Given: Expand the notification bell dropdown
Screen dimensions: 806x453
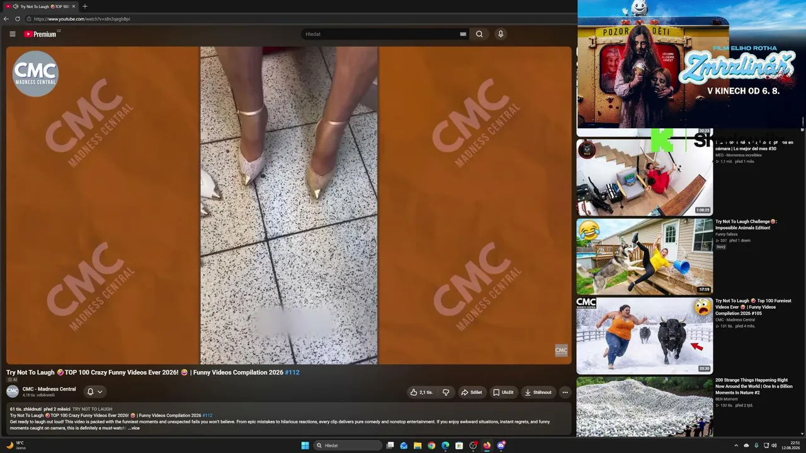Looking at the screenshot, I should click(94, 392).
